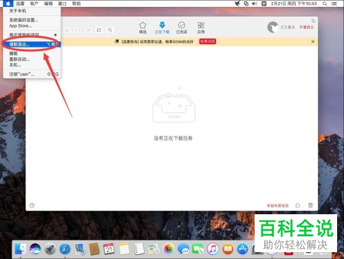Open Contacts book in the Dock
Screen dimensions: 344x259
coord(94,249)
